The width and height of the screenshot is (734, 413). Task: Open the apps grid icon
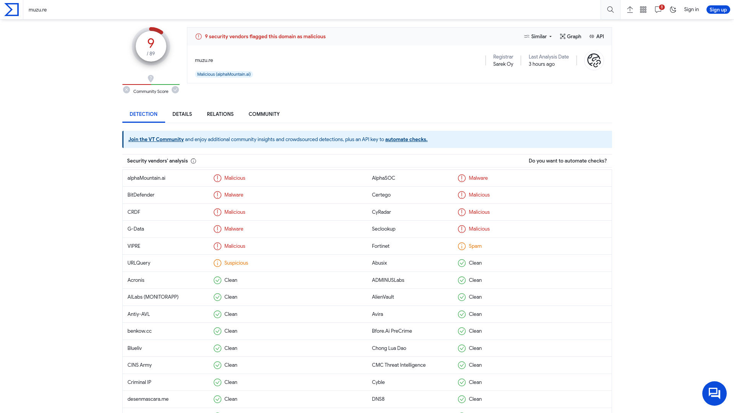[x=643, y=10]
